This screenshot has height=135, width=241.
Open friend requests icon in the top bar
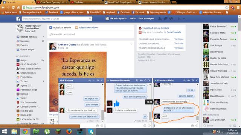tap(160, 19)
